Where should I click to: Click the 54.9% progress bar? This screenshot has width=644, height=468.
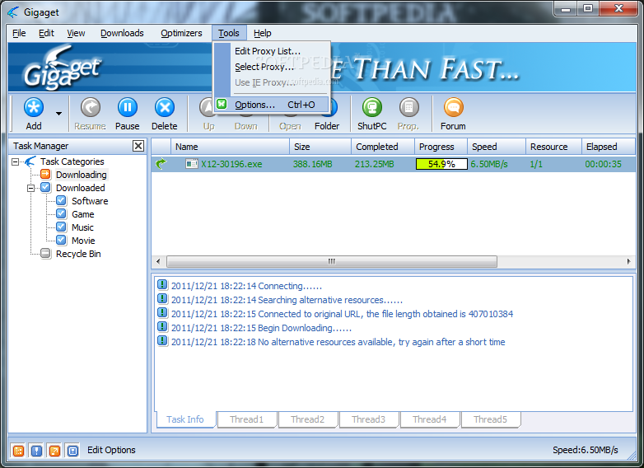pos(441,164)
